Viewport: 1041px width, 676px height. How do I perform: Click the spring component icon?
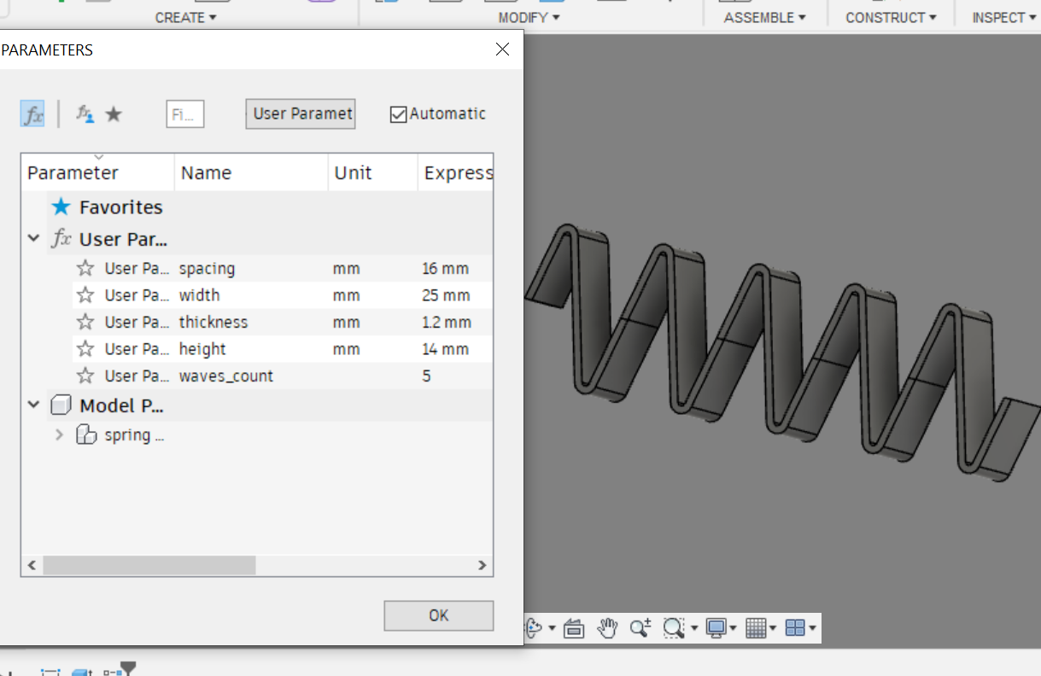pos(86,435)
